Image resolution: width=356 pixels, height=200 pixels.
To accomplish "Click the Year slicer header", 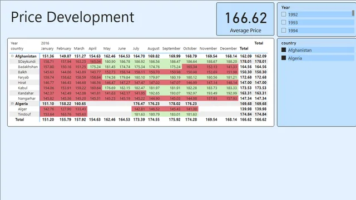I will [285, 7].
